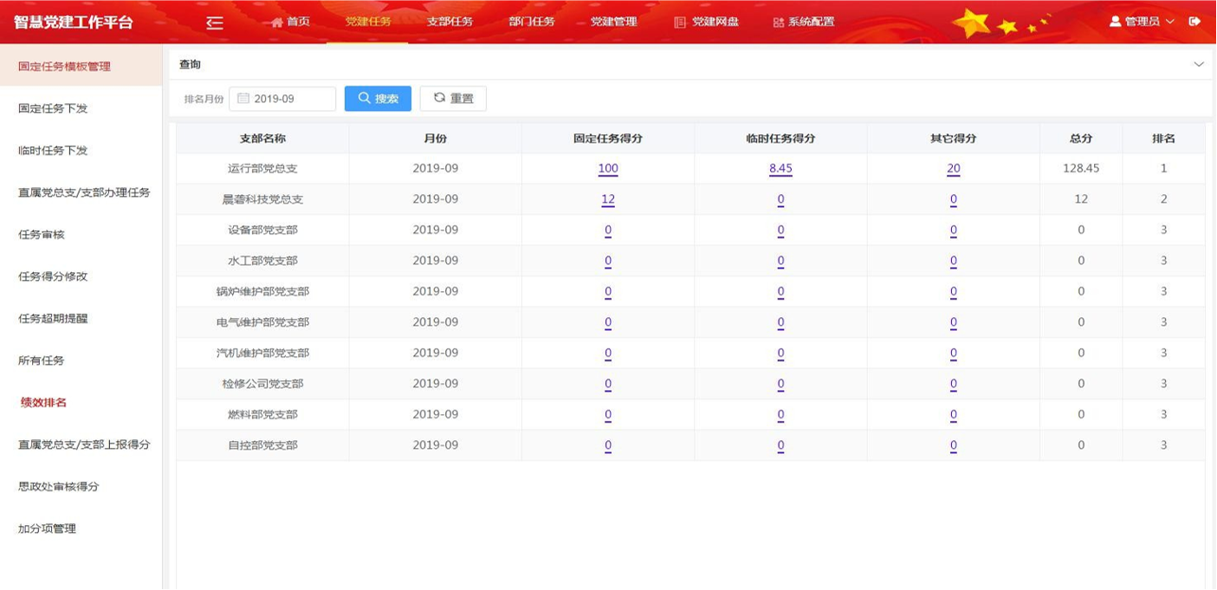Collapse the sidebar with the menu fold icon
The image size is (1217, 590).
215,23
